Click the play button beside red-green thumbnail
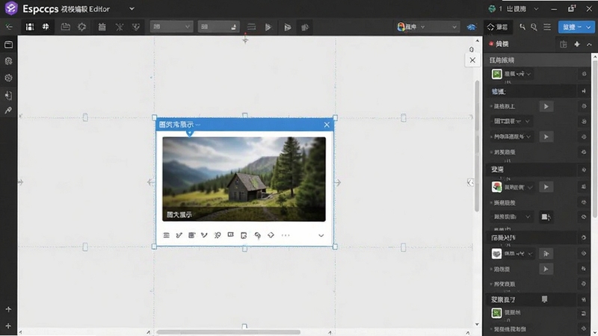This screenshot has width=598, height=336. point(546,187)
